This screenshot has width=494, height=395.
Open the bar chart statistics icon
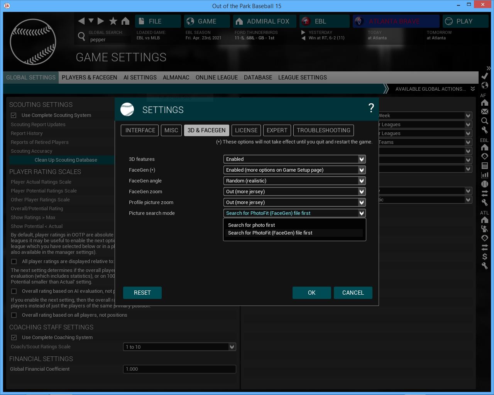485,175
